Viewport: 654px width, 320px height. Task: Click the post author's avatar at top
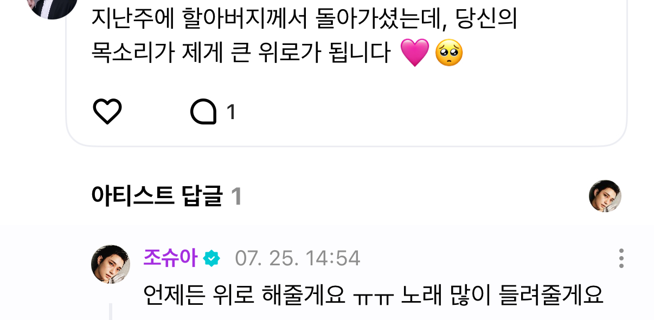(x=52, y=6)
